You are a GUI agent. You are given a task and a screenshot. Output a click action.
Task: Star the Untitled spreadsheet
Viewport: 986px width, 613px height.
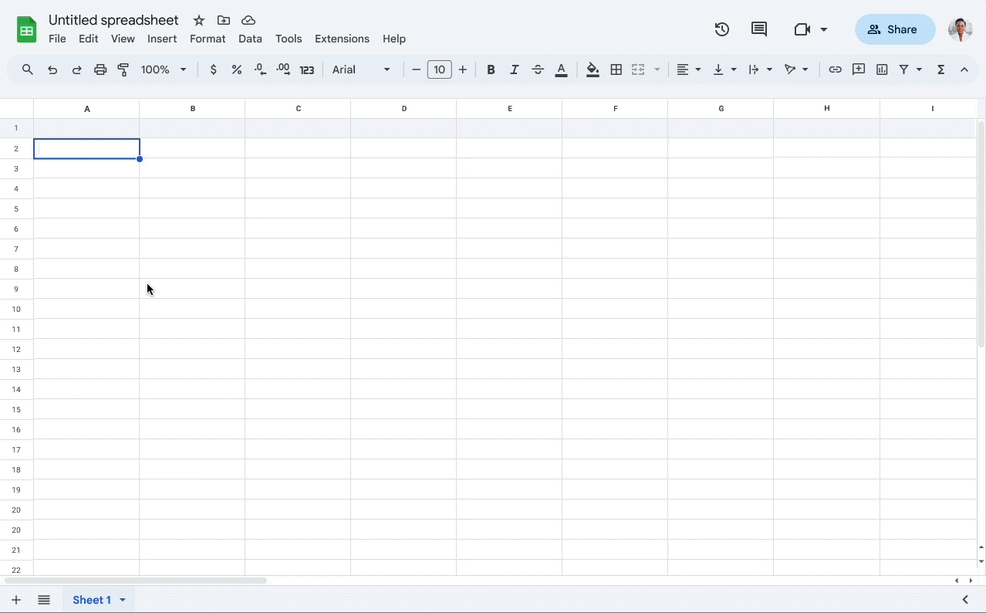(199, 20)
